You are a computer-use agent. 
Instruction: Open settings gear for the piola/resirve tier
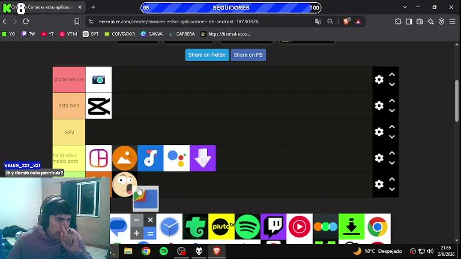(x=379, y=79)
